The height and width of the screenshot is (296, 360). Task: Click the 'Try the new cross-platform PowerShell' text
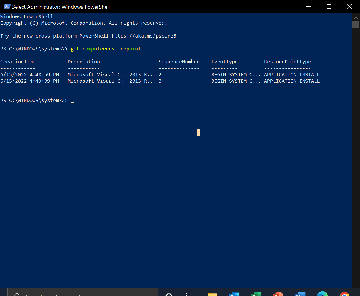point(55,36)
